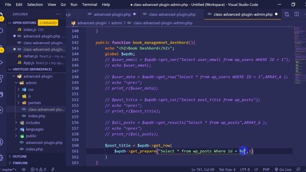Click the public folder icon
The width and height of the screenshot is (306, 172).
(22, 136)
